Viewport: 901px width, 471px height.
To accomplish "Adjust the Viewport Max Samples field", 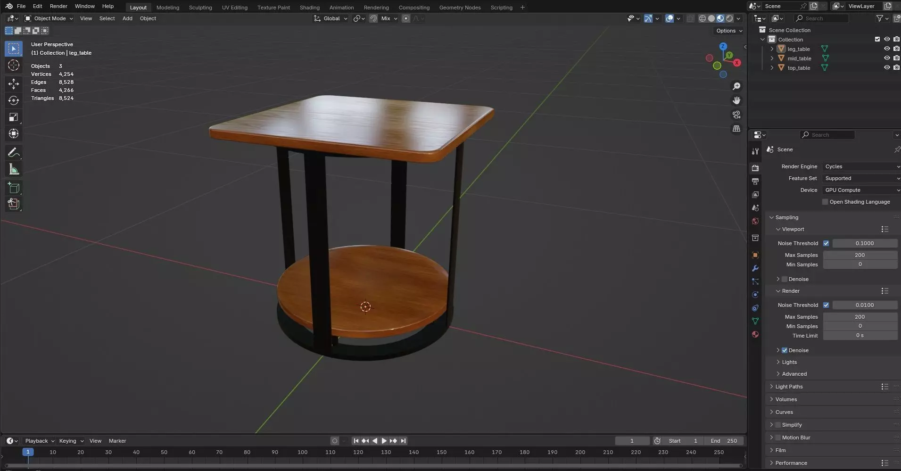I will coord(860,255).
